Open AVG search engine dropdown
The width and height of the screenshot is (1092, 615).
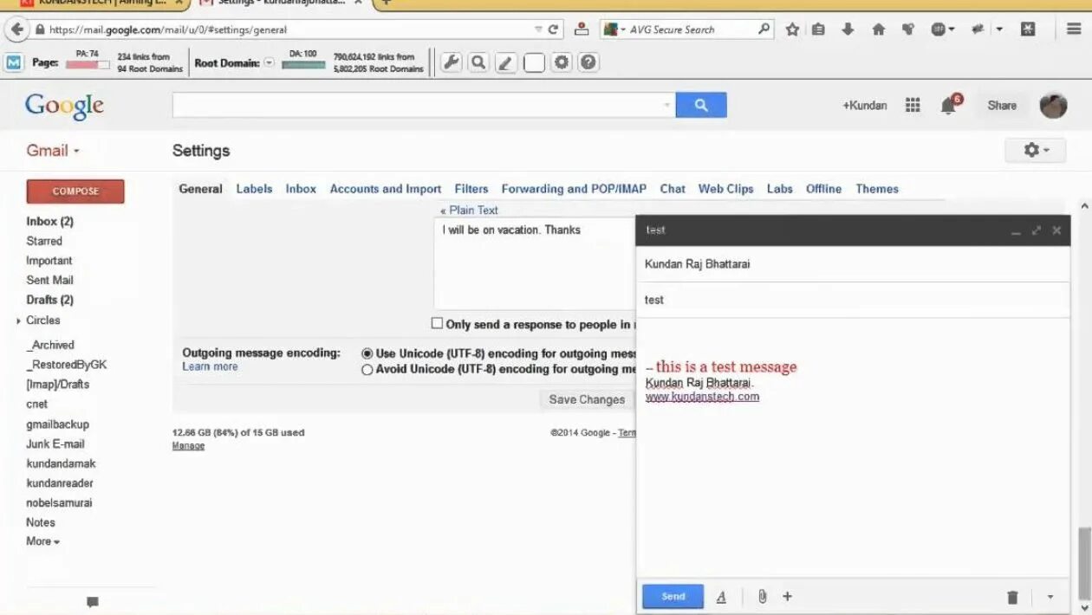[614, 29]
